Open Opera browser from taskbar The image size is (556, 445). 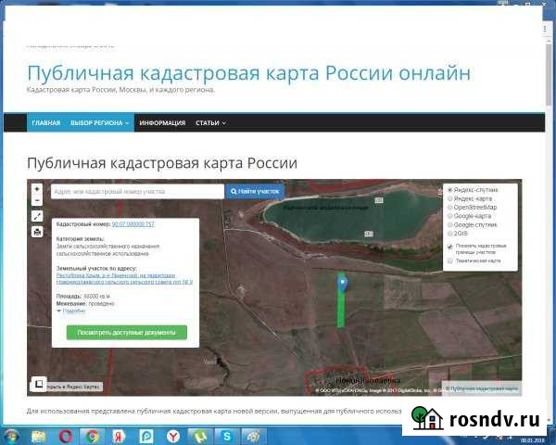pos(66,435)
